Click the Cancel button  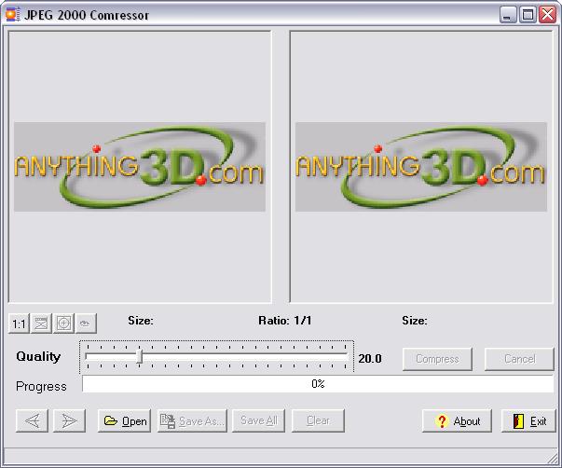tap(519, 359)
